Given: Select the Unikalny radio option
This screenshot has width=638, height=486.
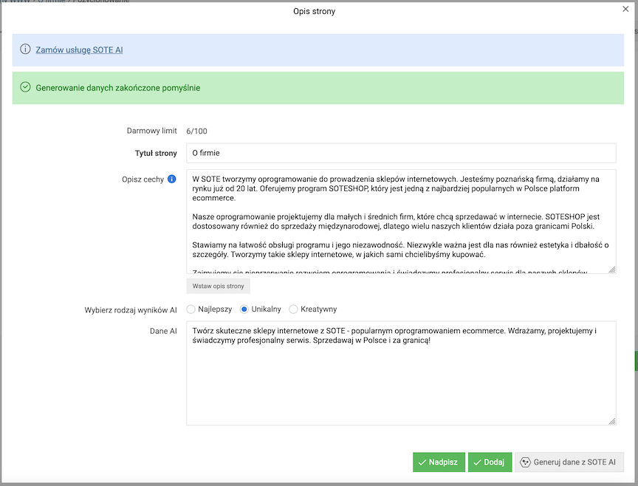Looking at the screenshot, I should tap(244, 309).
